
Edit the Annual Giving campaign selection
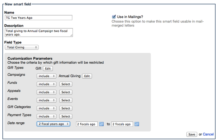pos(87,76)
